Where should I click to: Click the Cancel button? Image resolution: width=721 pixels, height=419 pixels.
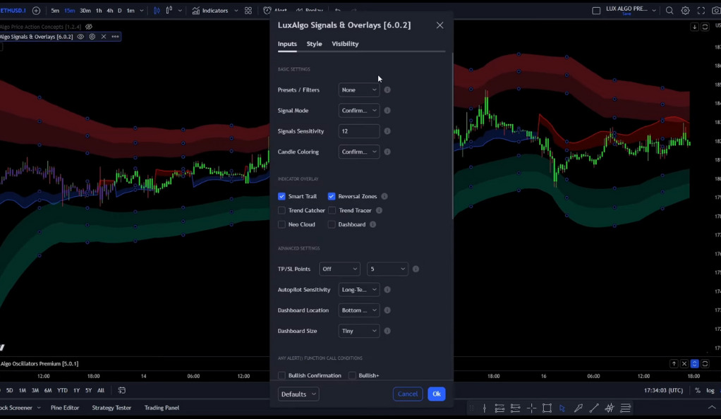point(407,394)
